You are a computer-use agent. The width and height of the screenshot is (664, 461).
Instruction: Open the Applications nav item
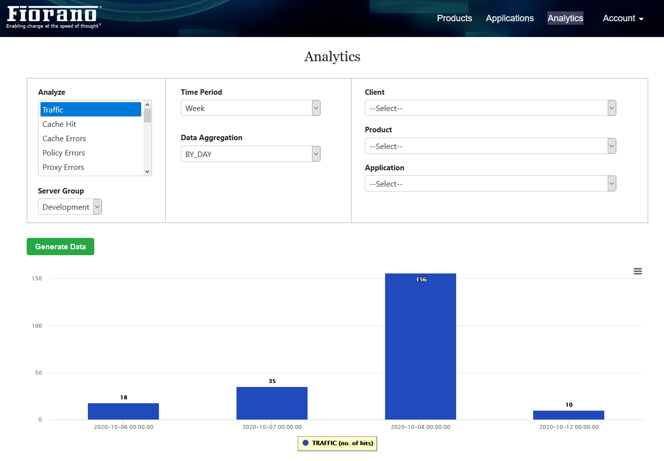(509, 18)
